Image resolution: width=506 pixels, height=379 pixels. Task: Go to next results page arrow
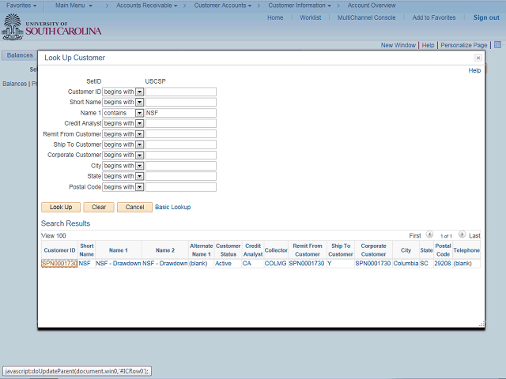(462, 235)
